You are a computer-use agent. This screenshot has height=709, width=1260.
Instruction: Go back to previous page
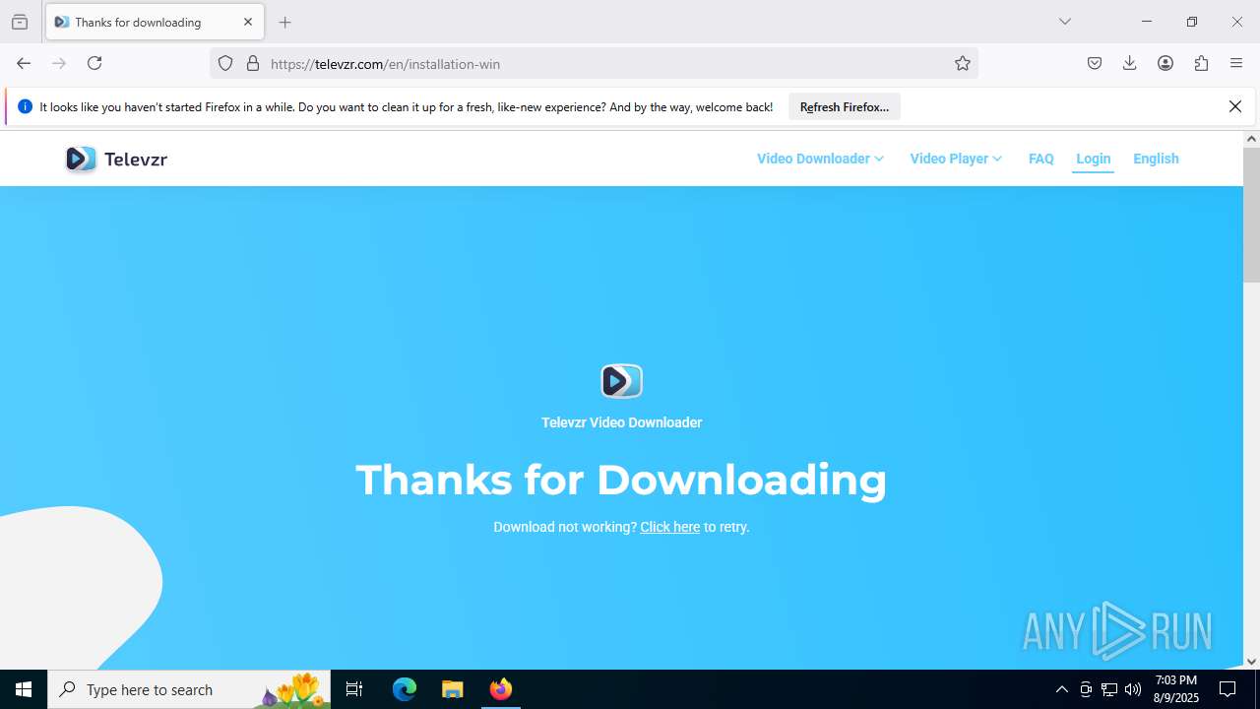[24, 63]
